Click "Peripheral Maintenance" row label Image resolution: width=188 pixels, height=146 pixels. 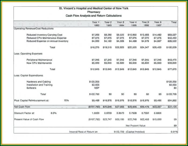[x=39, y=60]
